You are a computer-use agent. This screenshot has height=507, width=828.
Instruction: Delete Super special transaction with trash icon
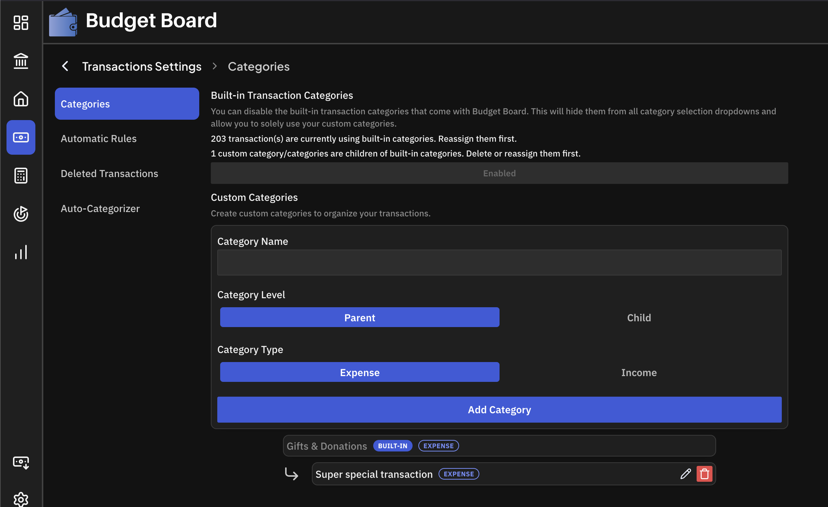pyautogui.click(x=704, y=474)
